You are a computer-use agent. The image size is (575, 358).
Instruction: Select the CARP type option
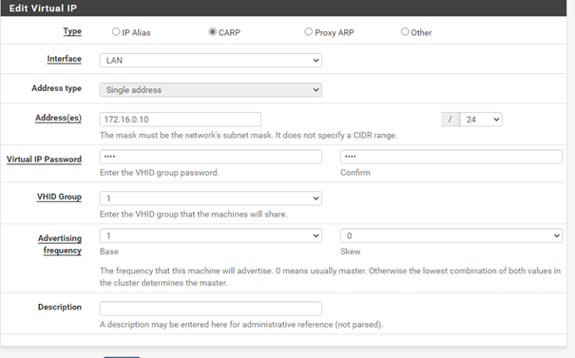[212, 32]
